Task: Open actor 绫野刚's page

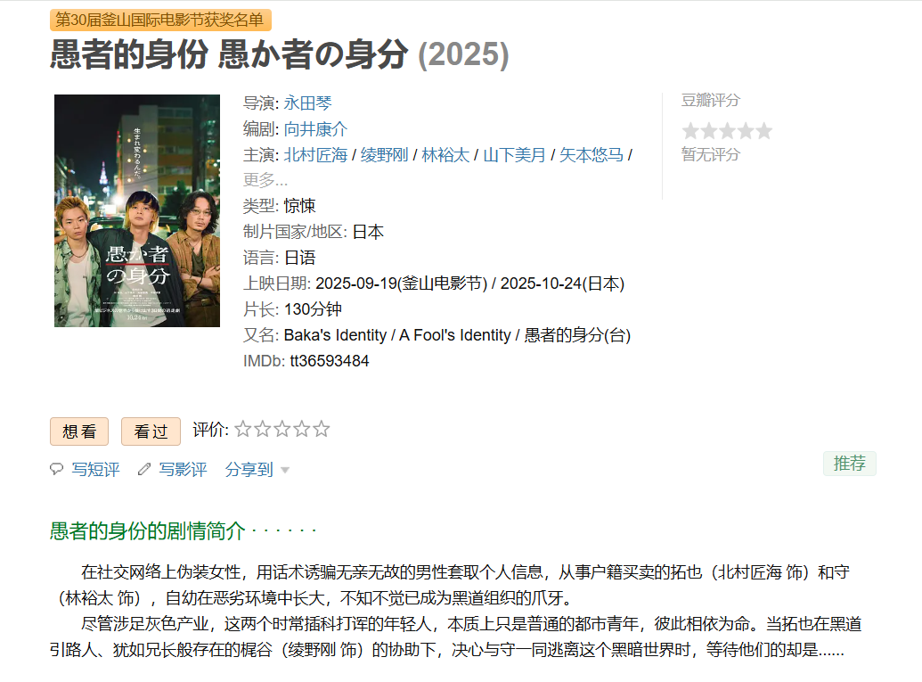Action: [385, 155]
